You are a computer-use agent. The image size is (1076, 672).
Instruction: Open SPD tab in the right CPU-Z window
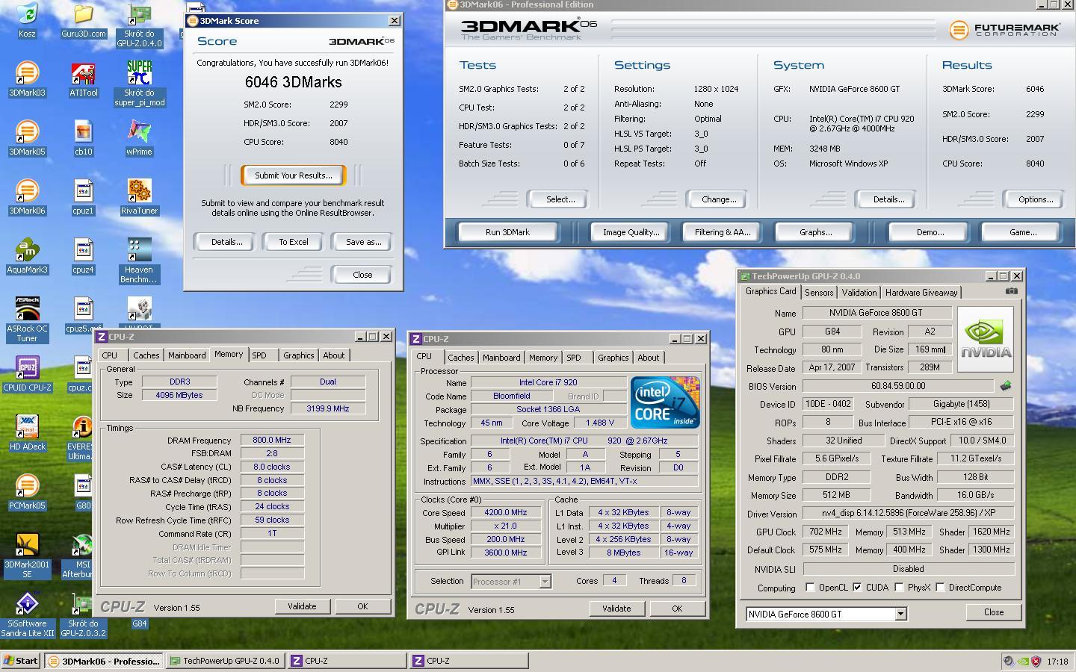click(x=574, y=358)
